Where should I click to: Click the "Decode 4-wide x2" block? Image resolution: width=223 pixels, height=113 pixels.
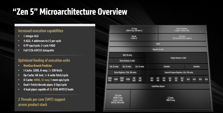point(134,37)
